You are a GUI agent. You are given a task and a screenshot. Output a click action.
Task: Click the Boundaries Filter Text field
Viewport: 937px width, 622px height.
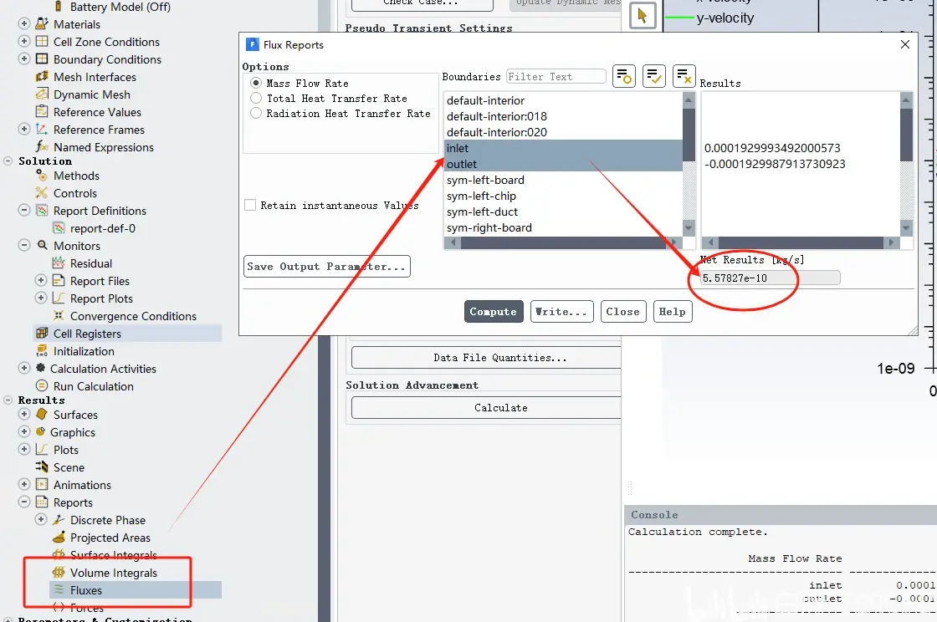click(x=556, y=76)
